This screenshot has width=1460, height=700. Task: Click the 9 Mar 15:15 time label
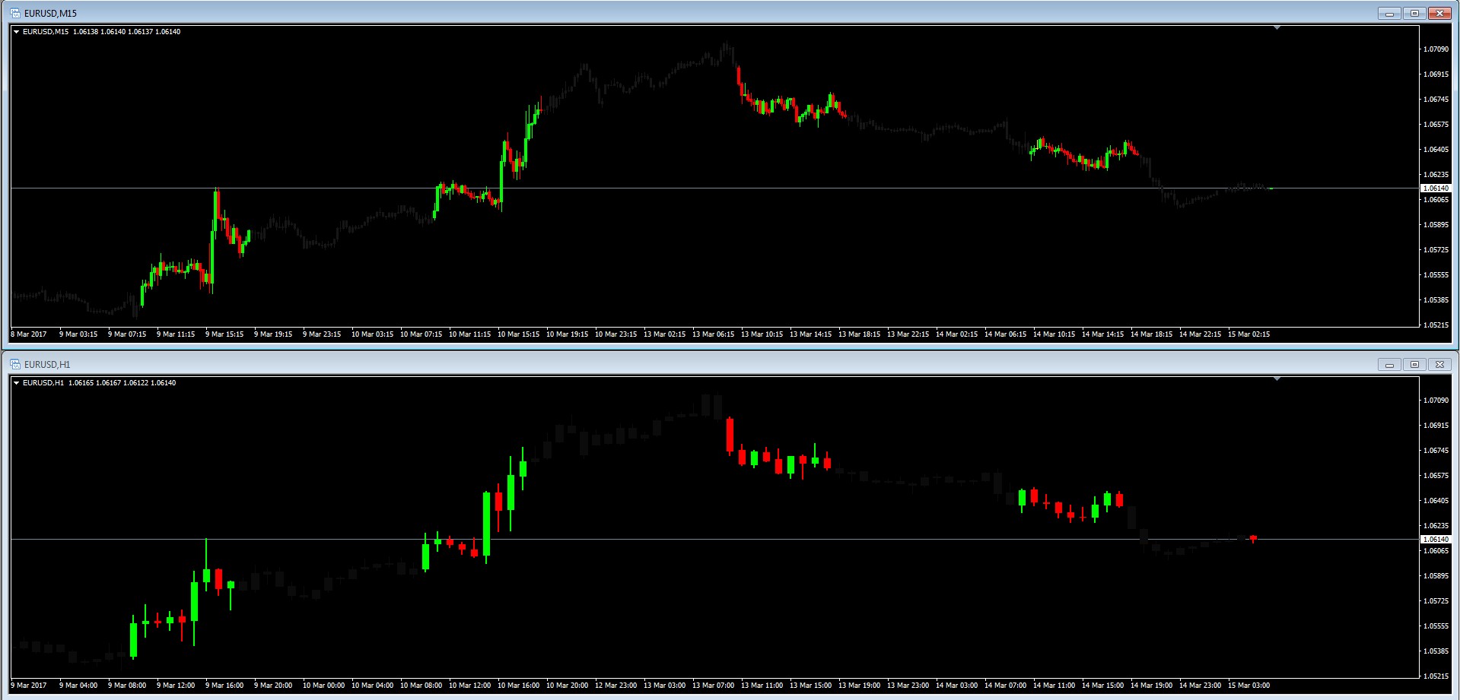(224, 334)
